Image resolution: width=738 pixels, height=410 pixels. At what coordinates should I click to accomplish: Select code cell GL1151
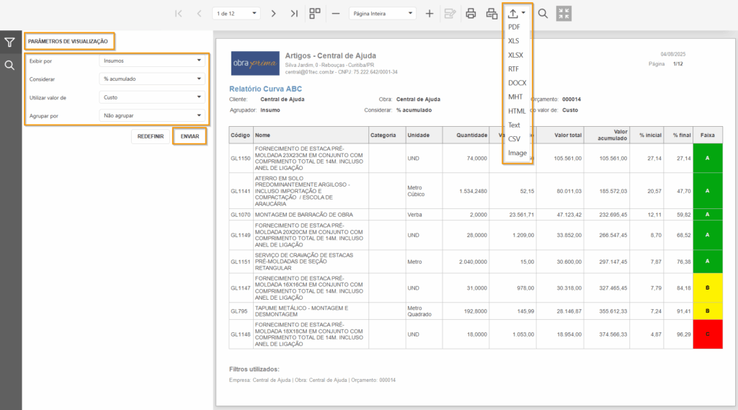241,262
